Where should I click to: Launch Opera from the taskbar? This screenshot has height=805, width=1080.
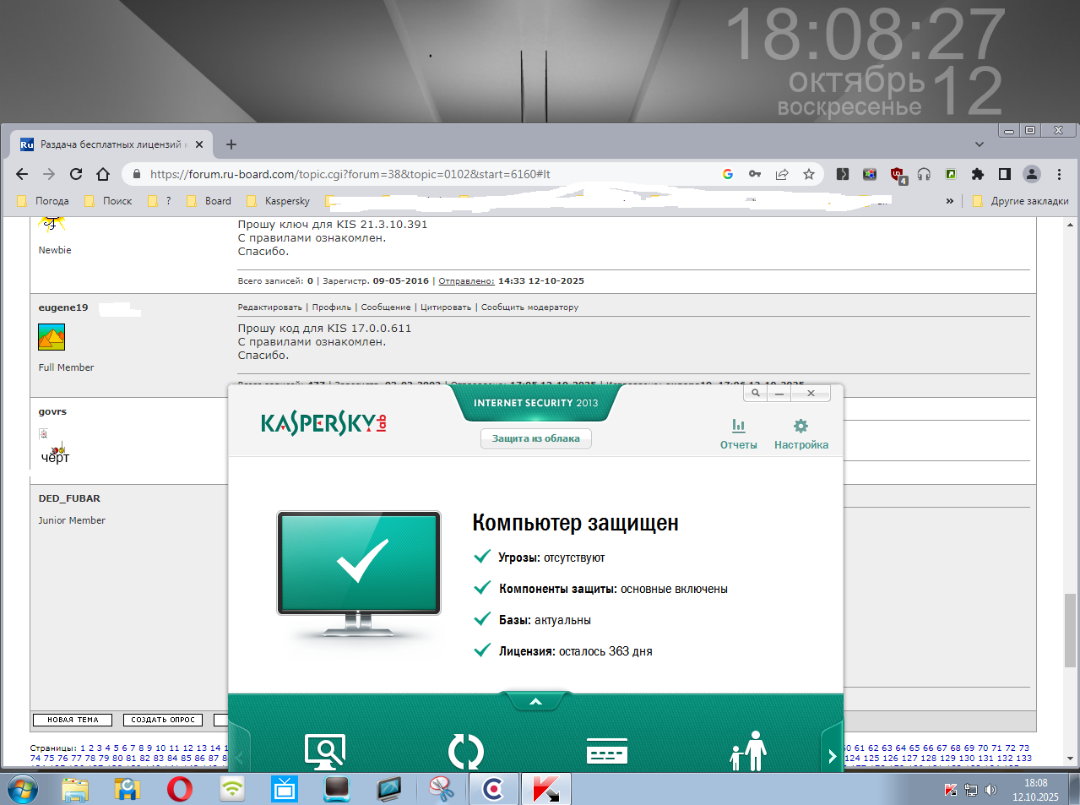pyautogui.click(x=179, y=790)
